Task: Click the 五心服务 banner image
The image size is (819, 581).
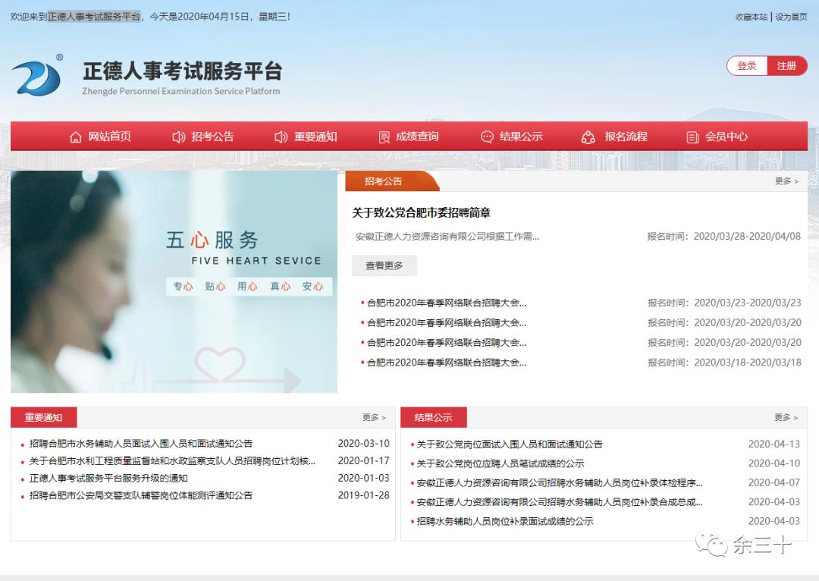Action: pyautogui.click(x=174, y=281)
